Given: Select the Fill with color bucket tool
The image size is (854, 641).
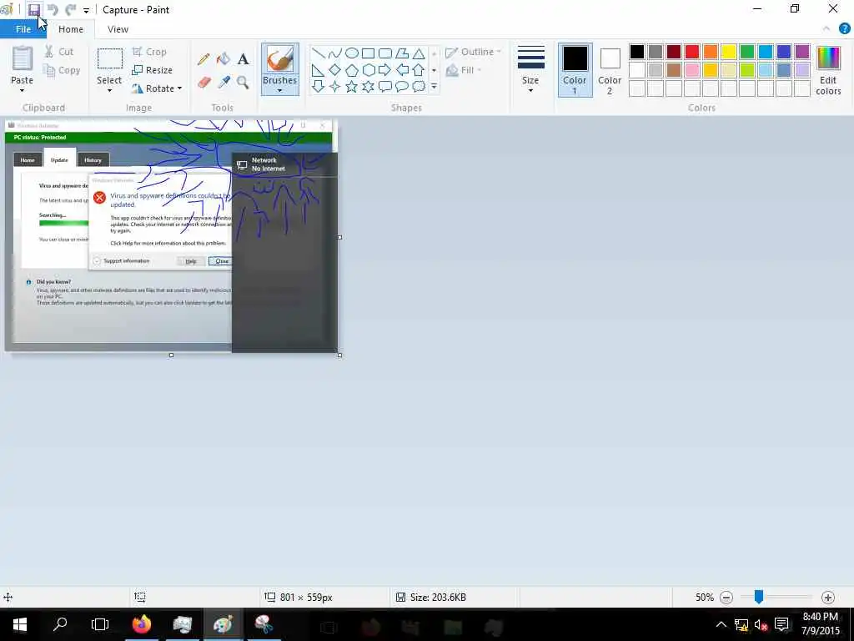Looking at the screenshot, I should (224, 59).
